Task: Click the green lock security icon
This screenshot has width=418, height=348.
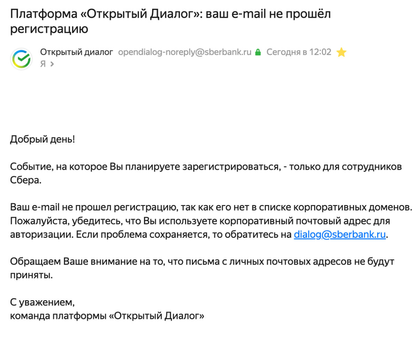Action: tap(258, 53)
